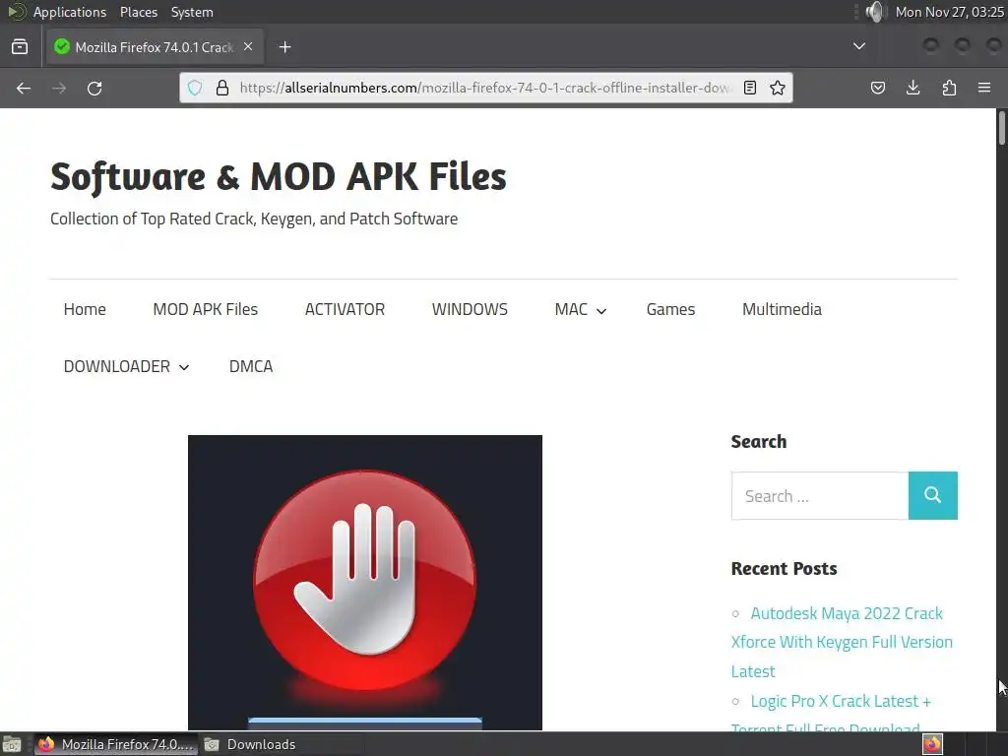
Task: Open the List all tabs dropdown arrow
Action: (x=858, y=45)
